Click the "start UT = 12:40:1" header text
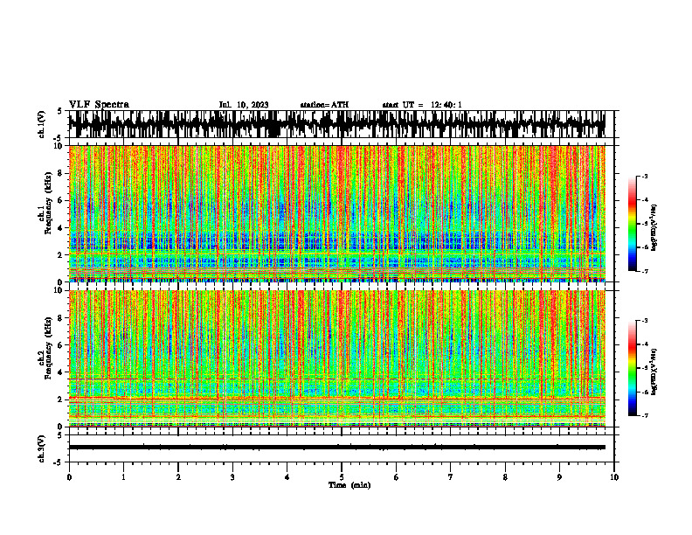This screenshot has height=535, width=692. (422, 105)
